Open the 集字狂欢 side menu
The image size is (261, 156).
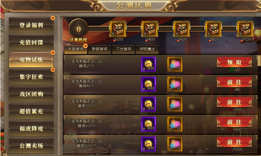coord(31,77)
